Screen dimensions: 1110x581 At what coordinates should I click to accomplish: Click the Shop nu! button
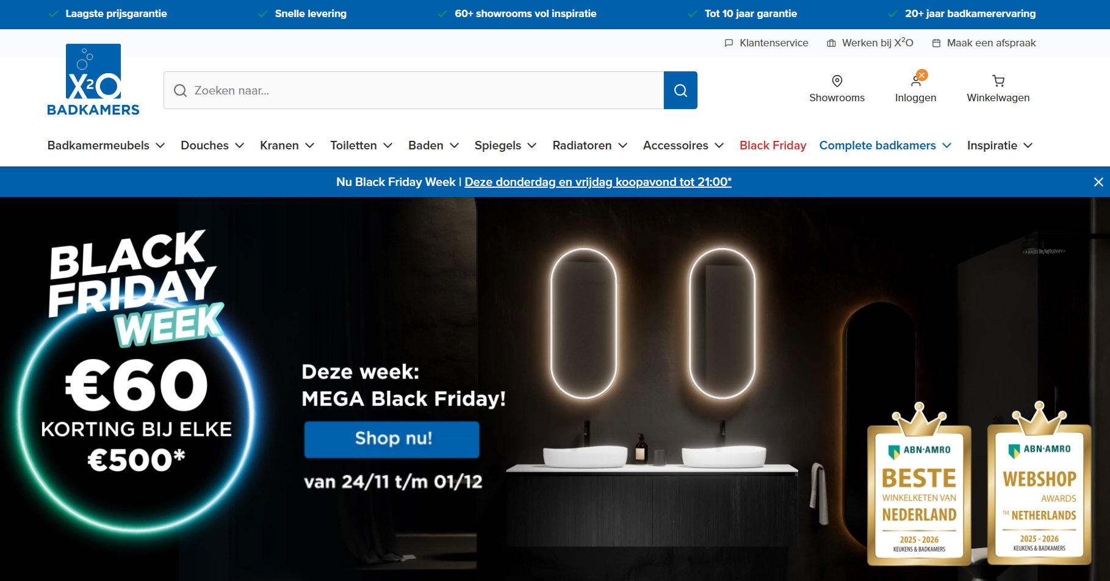392,439
